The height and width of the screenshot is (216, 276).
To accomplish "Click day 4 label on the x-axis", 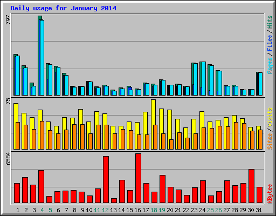I will pos(42,210).
